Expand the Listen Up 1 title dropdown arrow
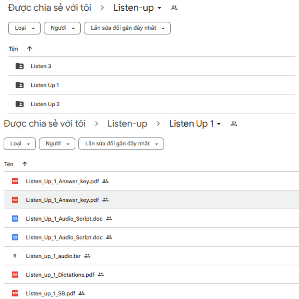 (x=219, y=124)
